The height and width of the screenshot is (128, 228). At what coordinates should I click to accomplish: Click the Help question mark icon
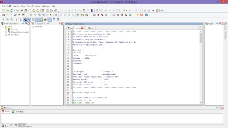tap(138, 15)
